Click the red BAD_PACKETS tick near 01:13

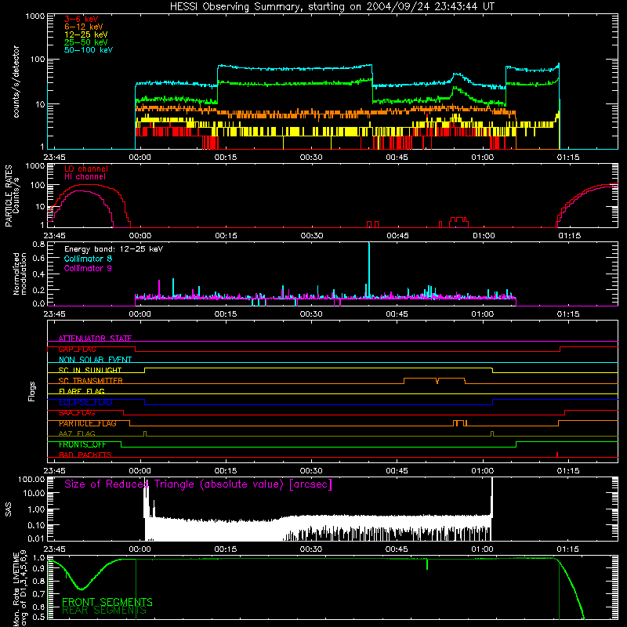point(557,455)
